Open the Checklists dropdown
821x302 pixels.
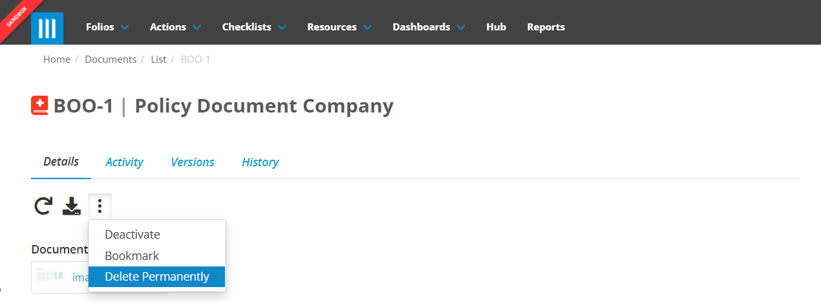(x=255, y=27)
